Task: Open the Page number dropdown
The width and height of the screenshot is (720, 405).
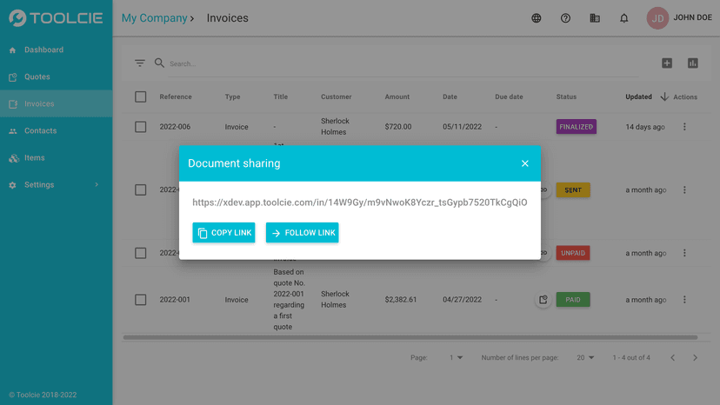Action: tap(456, 358)
